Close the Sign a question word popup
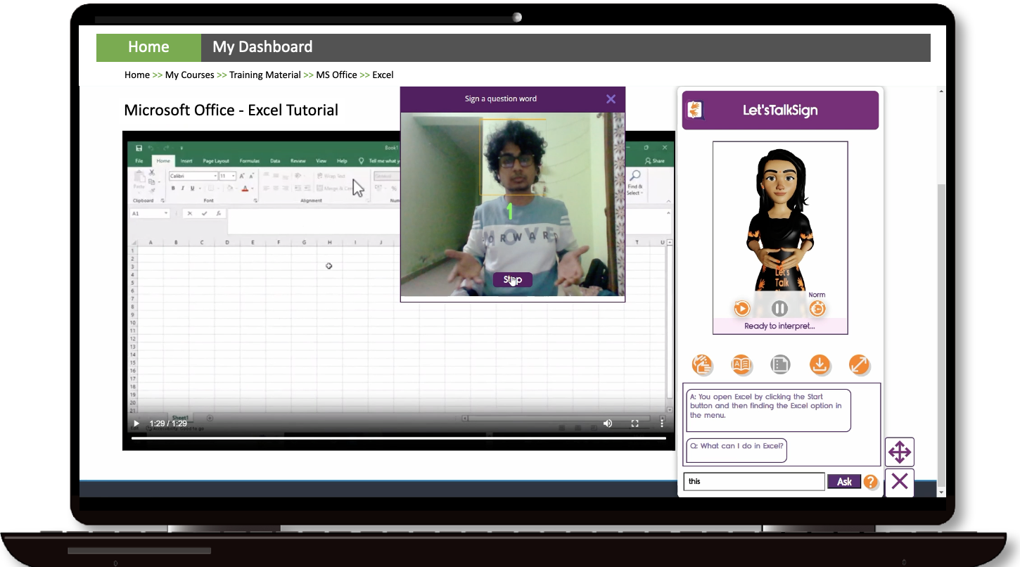Image resolution: width=1020 pixels, height=567 pixels. (611, 99)
